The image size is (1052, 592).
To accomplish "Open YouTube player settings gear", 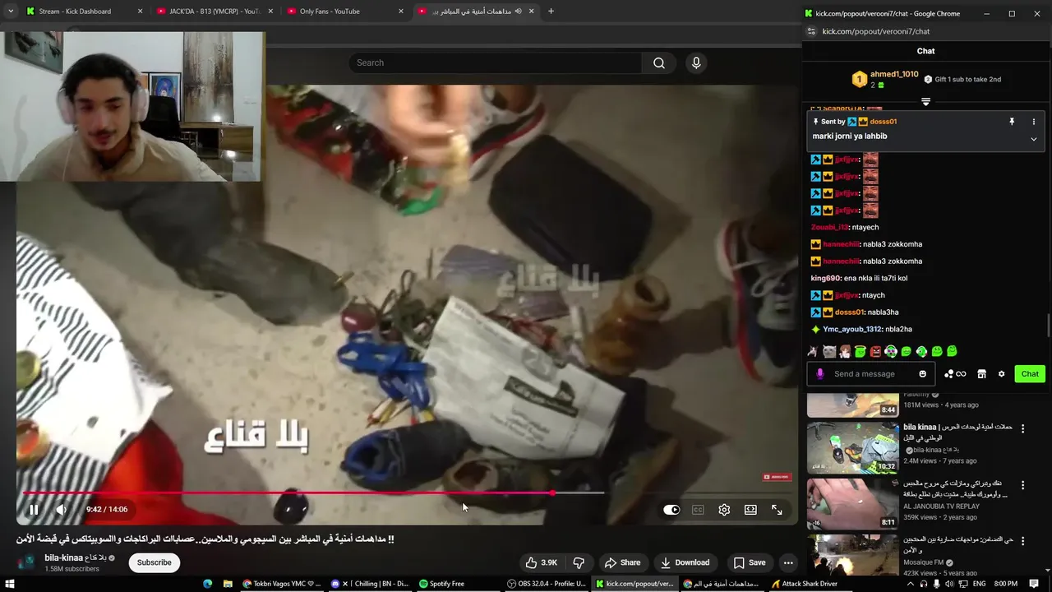I will point(724,510).
